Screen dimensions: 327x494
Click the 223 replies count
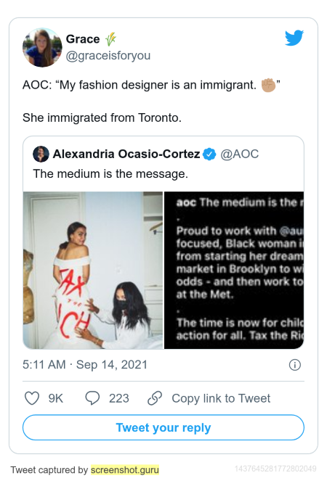point(119,398)
